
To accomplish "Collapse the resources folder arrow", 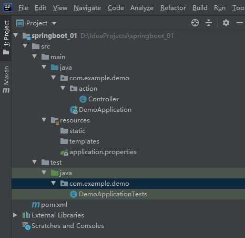I will 44,120.
